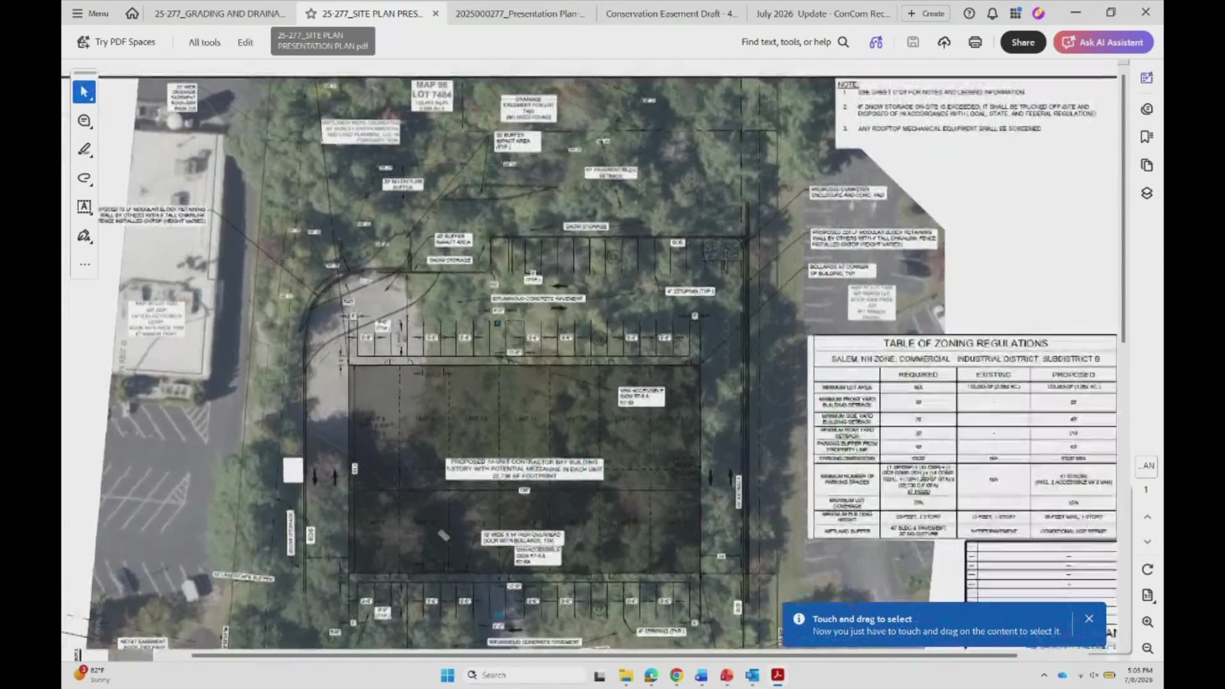Go to the Acrobat home screen
The width and height of the screenshot is (1225, 689).
[132, 13]
